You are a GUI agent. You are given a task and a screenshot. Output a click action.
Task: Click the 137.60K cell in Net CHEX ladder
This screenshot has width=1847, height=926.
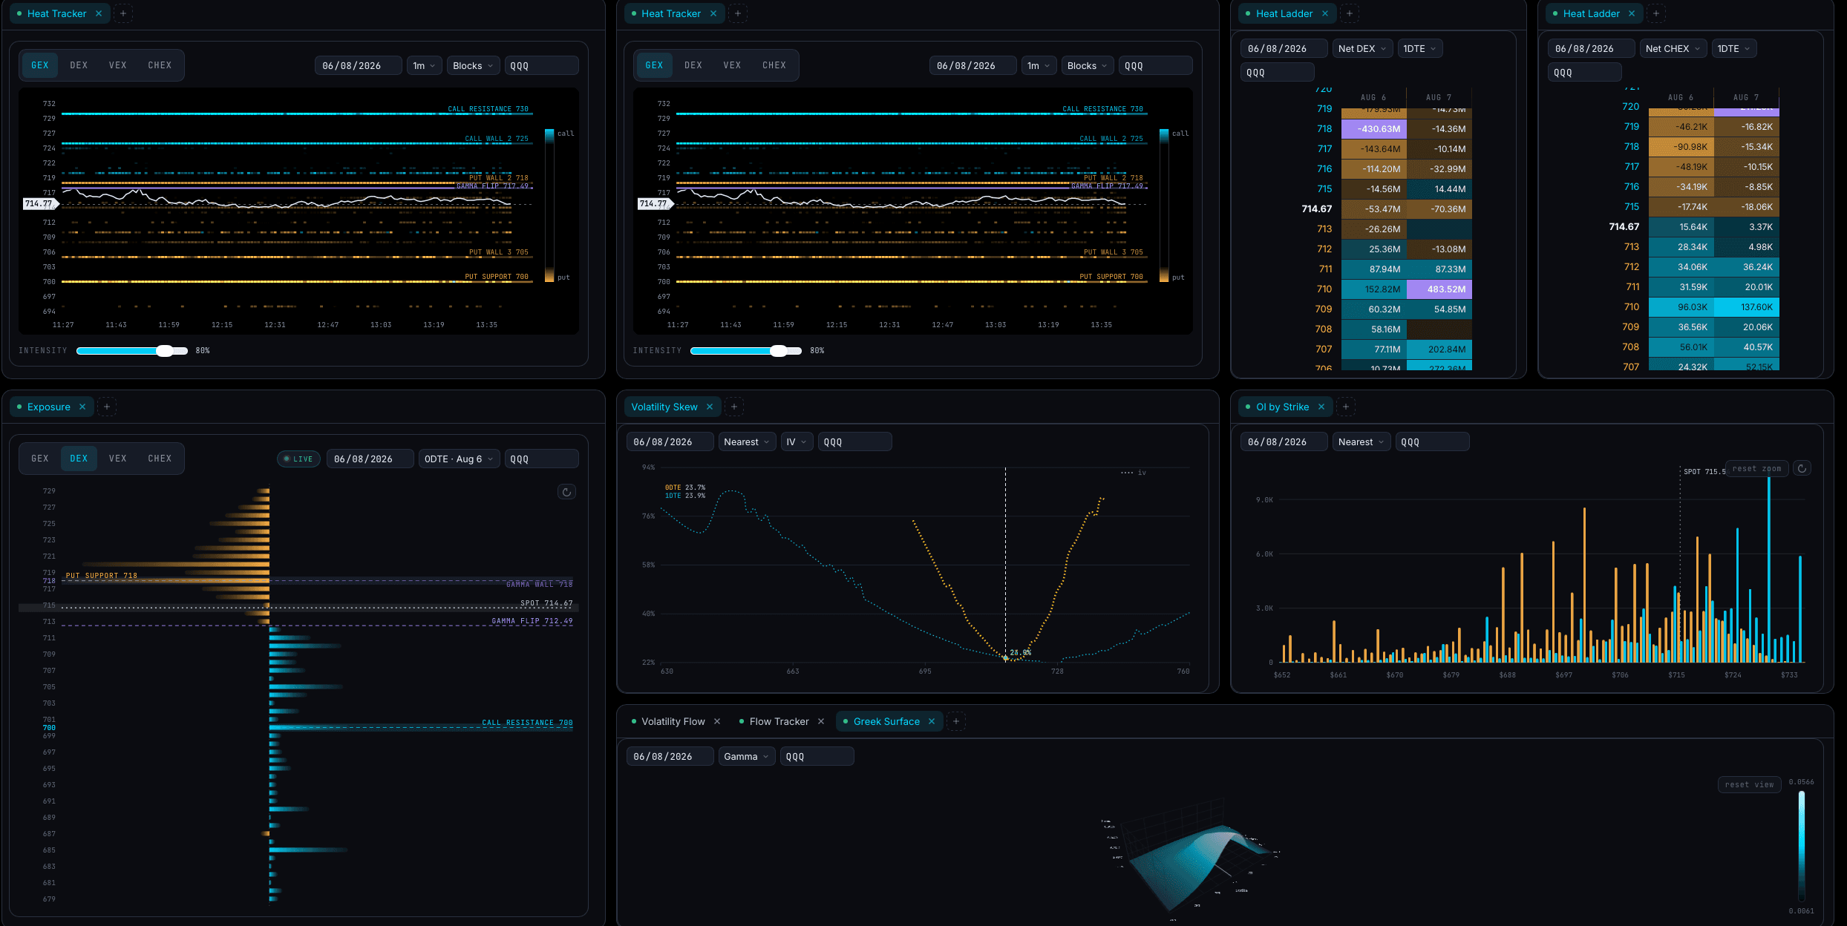tap(1747, 307)
